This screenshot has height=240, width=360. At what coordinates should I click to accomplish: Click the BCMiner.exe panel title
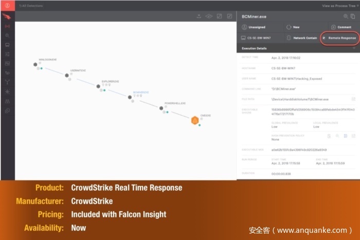click(x=254, y=16)
